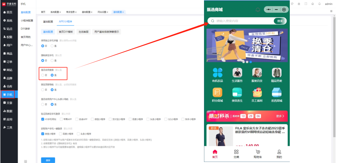
Task: Select 是 for 强制绑定手机
Action: pos(52,60)
